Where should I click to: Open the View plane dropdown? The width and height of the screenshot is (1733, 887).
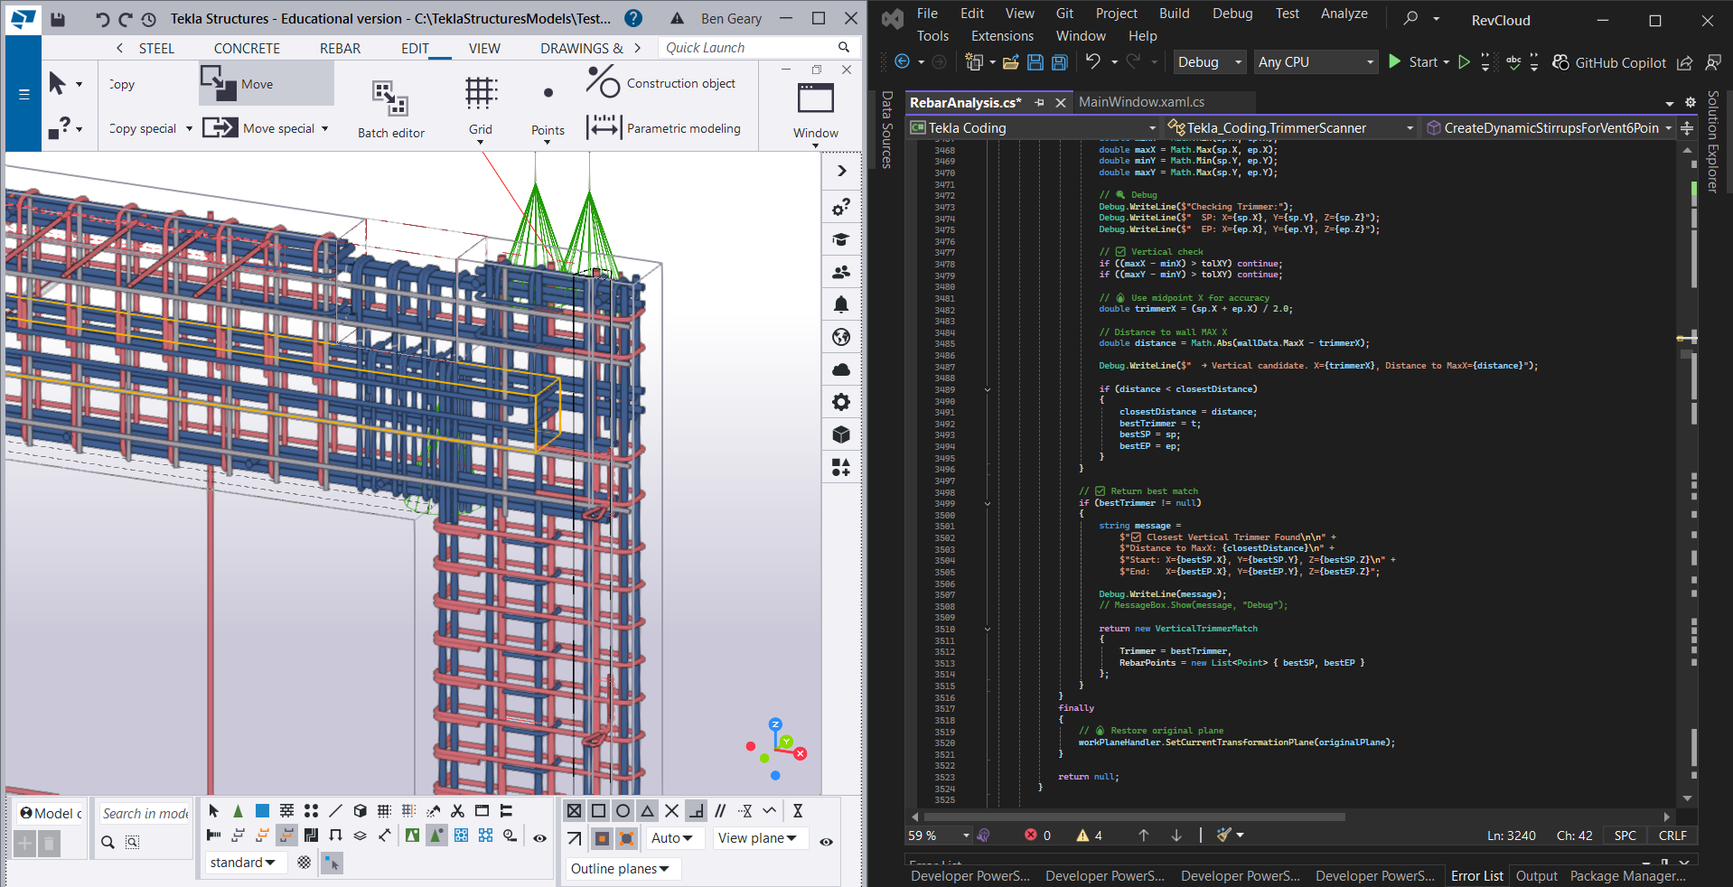coord(758,838)
